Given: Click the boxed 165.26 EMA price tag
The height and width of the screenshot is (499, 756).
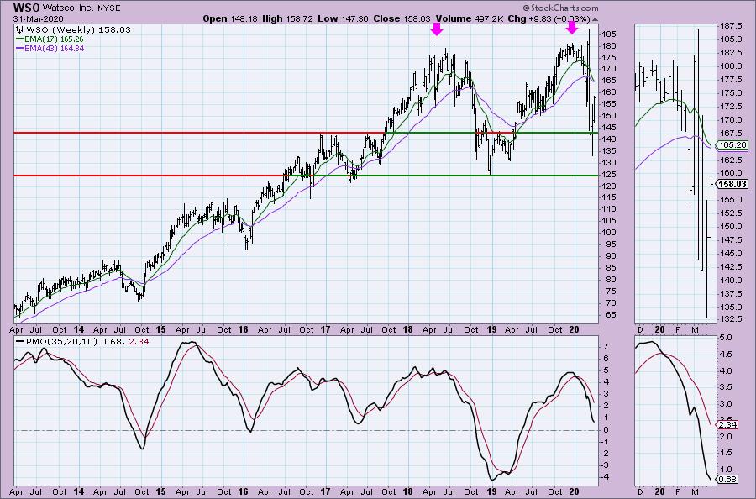Looking at the screenshot, I should pyautogui.click(x=732, y=145).
